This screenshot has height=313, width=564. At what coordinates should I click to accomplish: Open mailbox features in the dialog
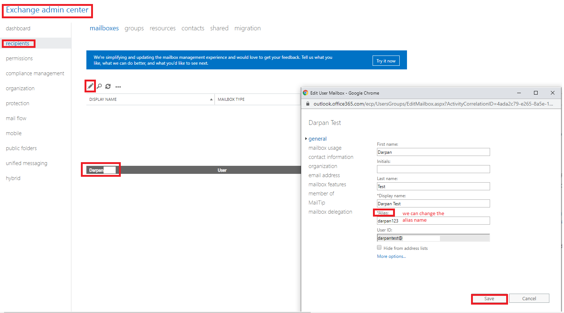[x=327, y=184]
